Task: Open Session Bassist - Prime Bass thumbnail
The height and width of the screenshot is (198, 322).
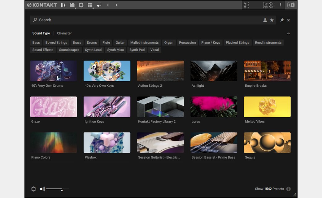Action: tap(214, 143)
